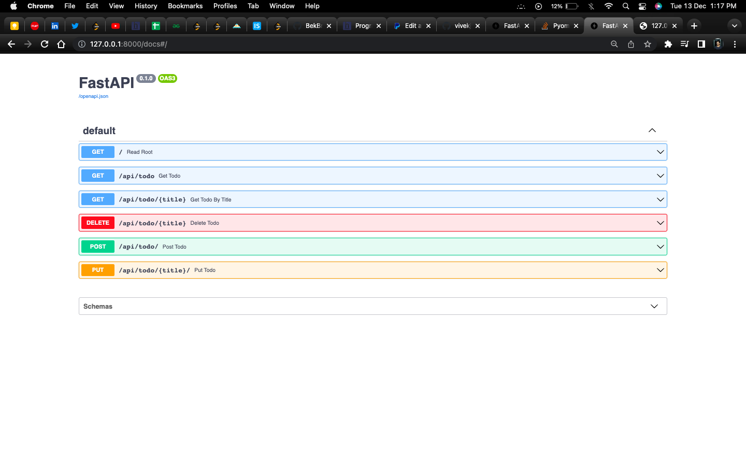Viewport: 746px width, 462px height.
Task: Open the Chrome side panel icon
Action: [x=701, y=44]
